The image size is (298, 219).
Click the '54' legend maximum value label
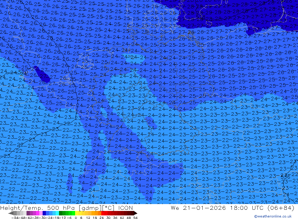tap(135, 218)
